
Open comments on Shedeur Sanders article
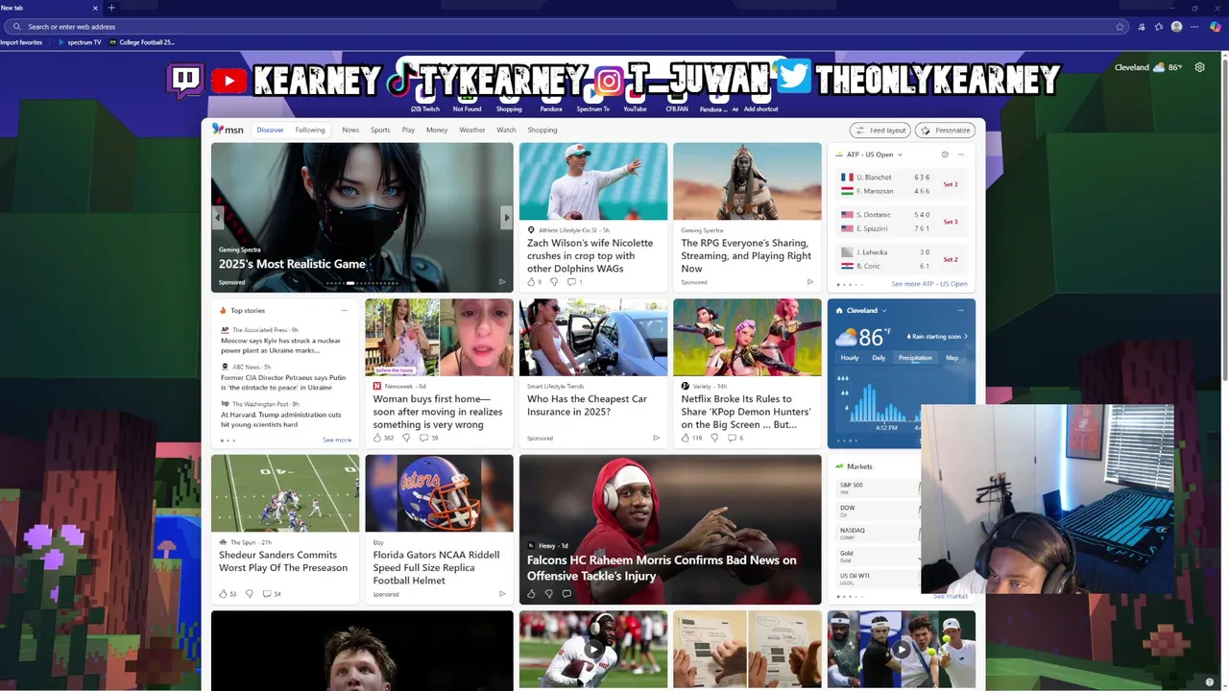(272, 594)
